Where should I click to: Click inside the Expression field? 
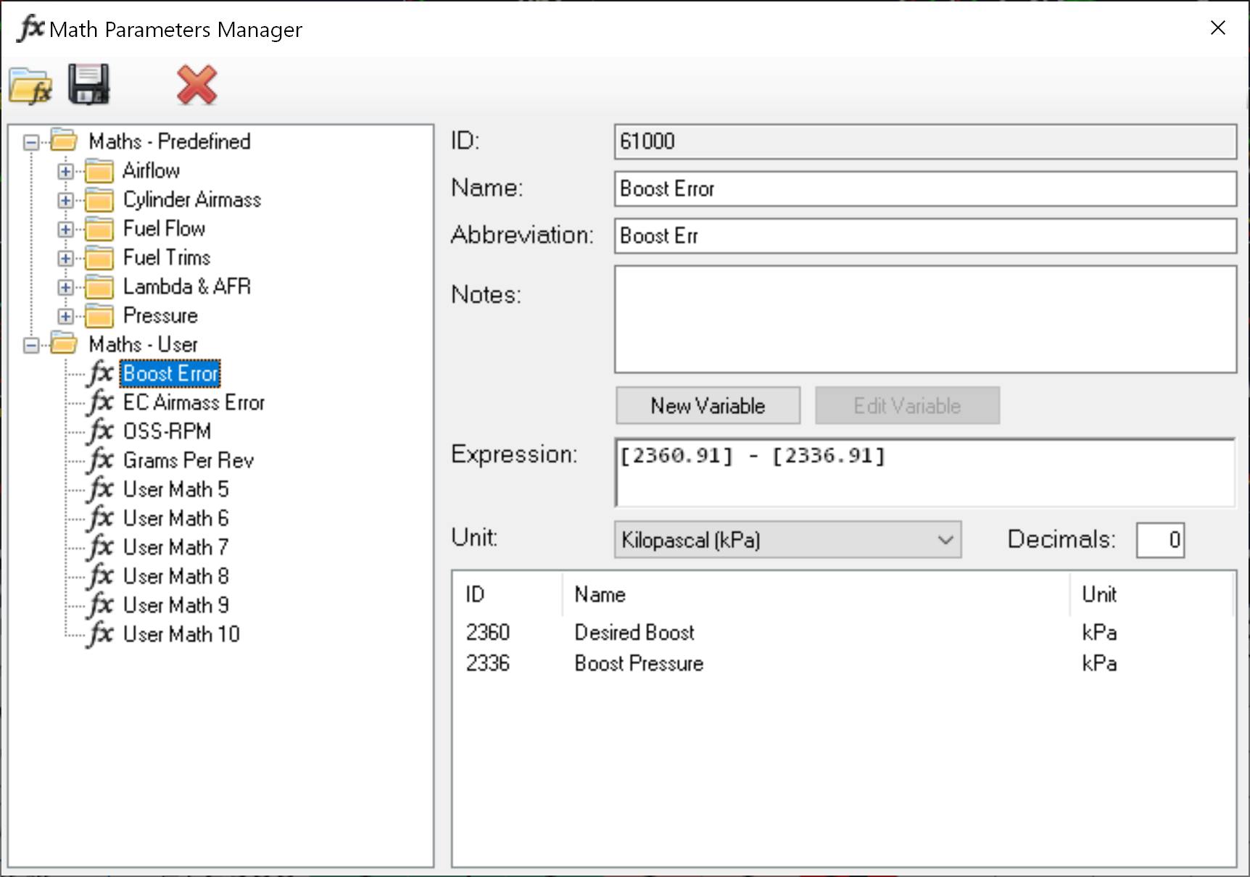tap(924, 471)
